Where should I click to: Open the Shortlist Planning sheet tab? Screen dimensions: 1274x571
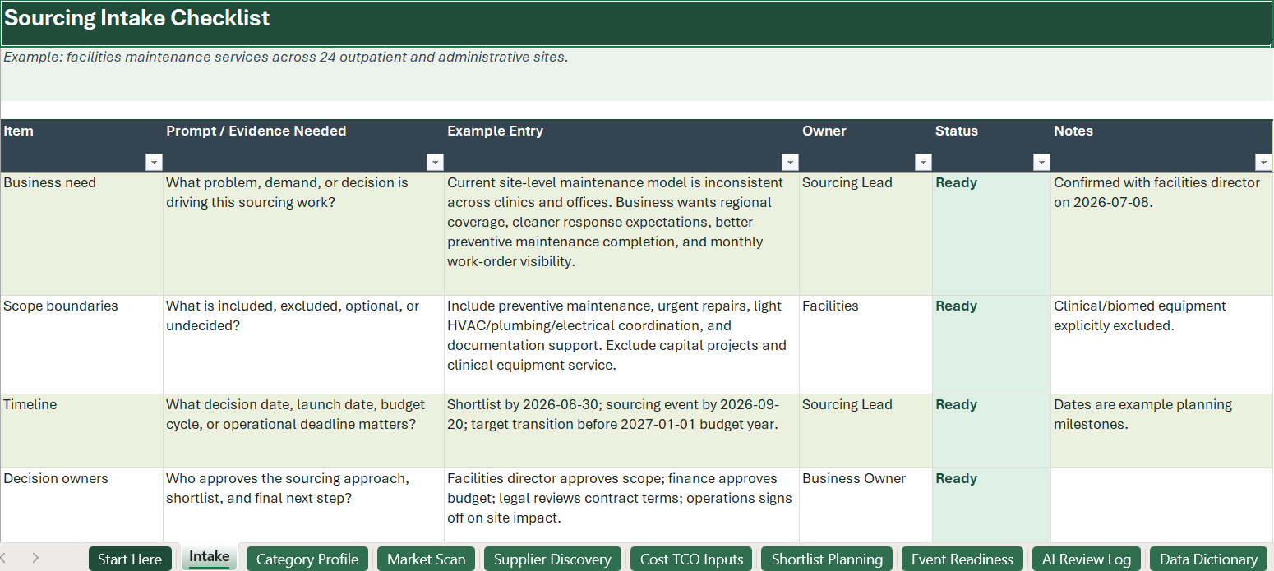(827, 559)
